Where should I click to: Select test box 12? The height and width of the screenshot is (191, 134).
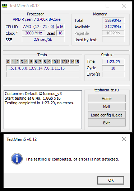[63, 62]
